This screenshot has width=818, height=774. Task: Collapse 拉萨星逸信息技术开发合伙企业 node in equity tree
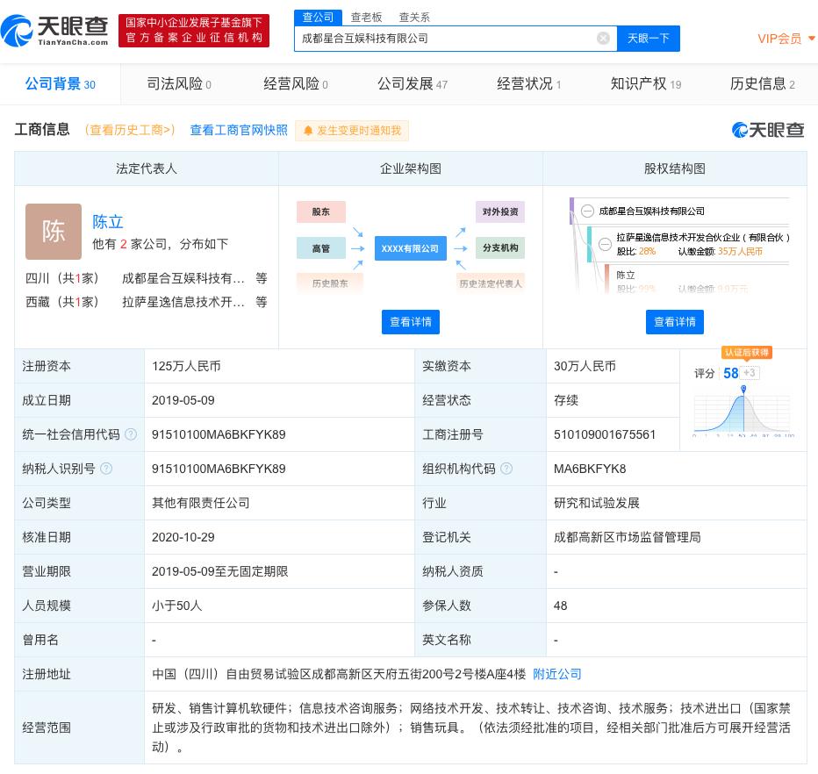[x=606, y=244]
